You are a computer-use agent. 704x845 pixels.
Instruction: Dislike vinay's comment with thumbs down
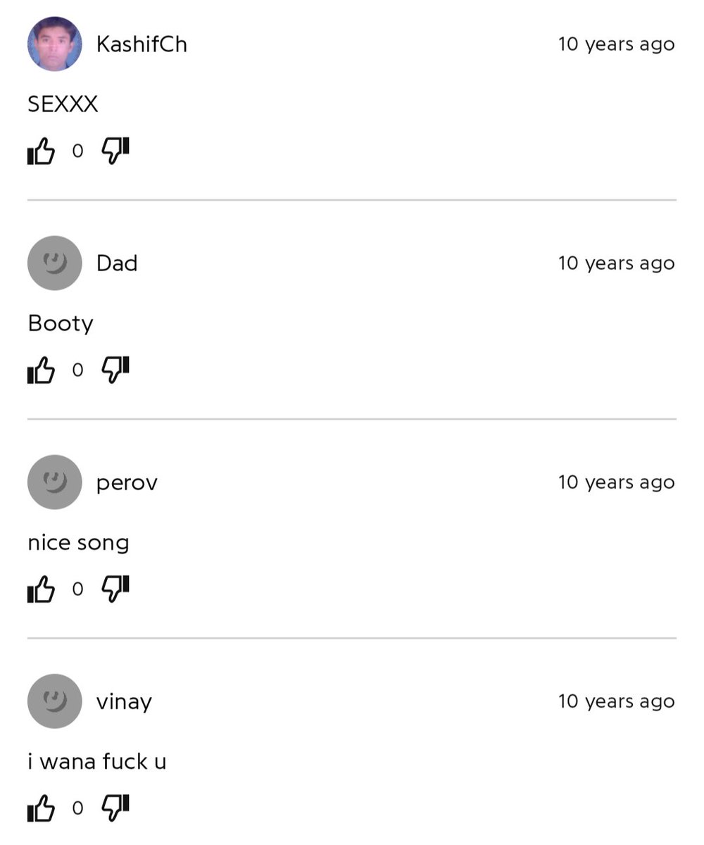[115, 808]
